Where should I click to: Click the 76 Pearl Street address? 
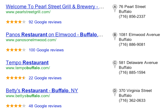(132, 7)
